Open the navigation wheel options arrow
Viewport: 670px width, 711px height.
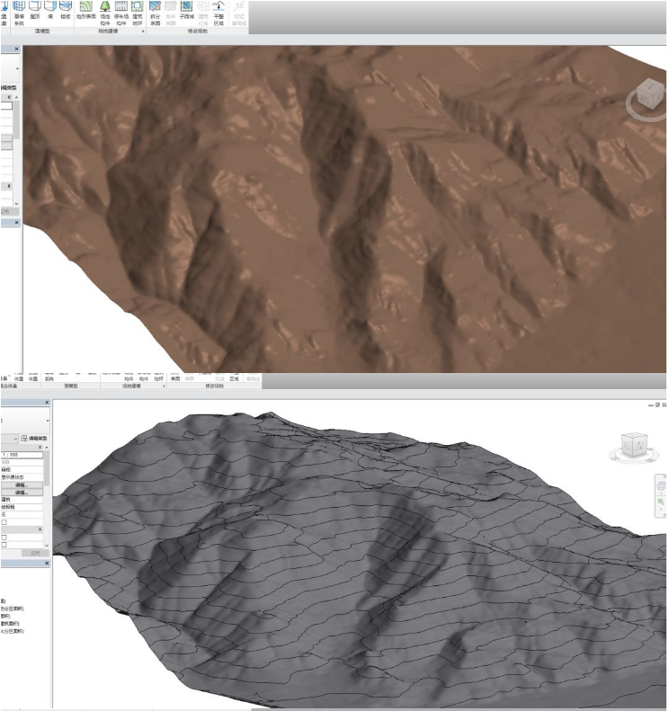[660, 493]
